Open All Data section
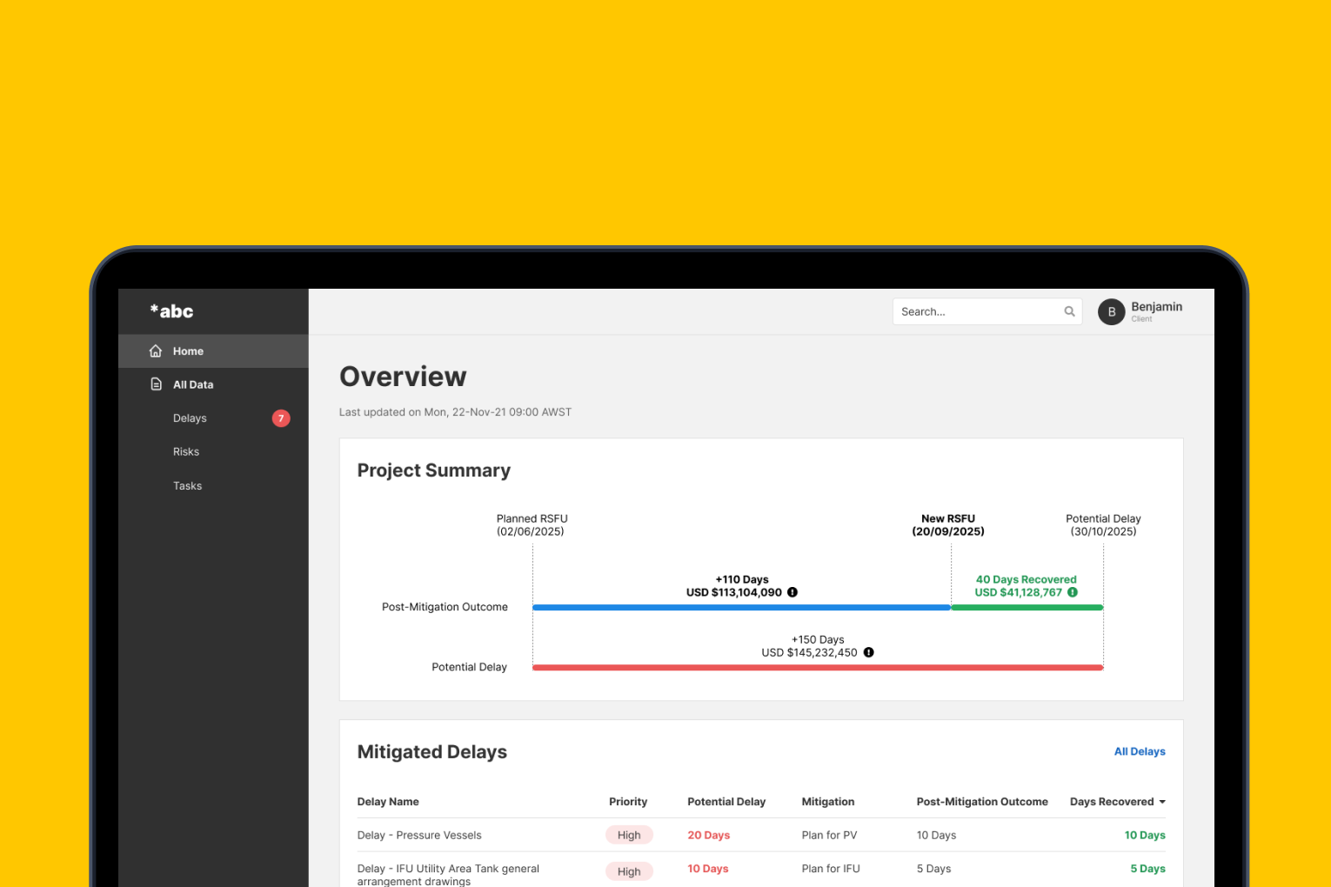The width and height of the screenshot is (1331, 887). coord(213,384)
